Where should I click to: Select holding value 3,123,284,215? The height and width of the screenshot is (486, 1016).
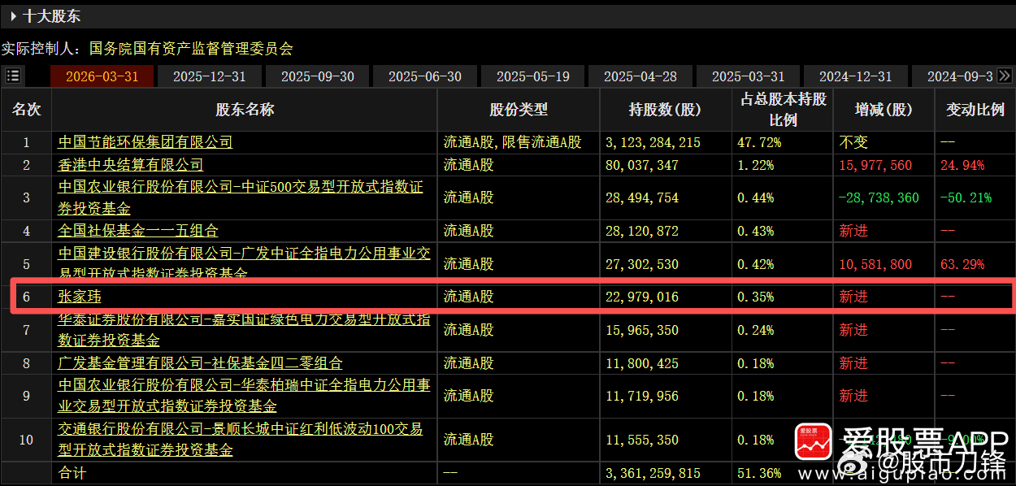(653, 142)
